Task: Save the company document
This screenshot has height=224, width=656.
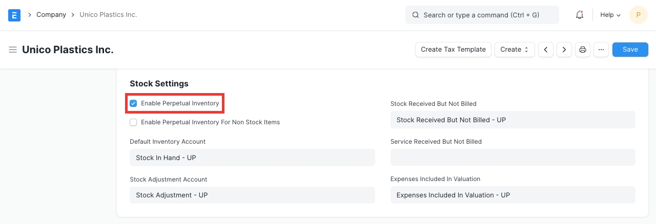Action: (x=630, y=50)
